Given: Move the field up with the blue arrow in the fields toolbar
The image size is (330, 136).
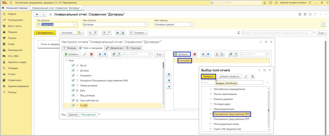Looking at the screenshot, I should coord(100,54).
